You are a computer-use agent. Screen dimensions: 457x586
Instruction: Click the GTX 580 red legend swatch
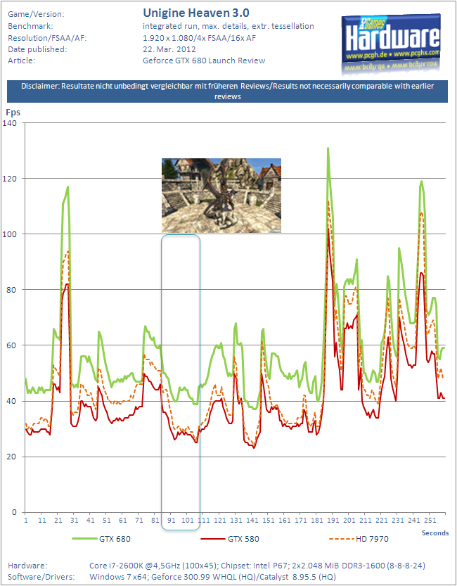click(213, 539)
